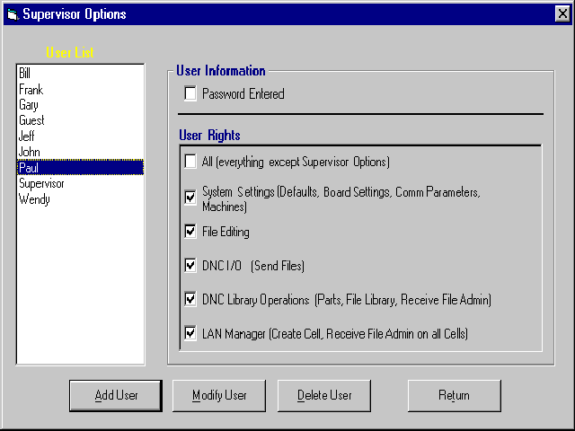This screenshot has height=431, width=575.
Task: Pick Guest in the user list
Action: pyautogui.click(x=80, y=120)
